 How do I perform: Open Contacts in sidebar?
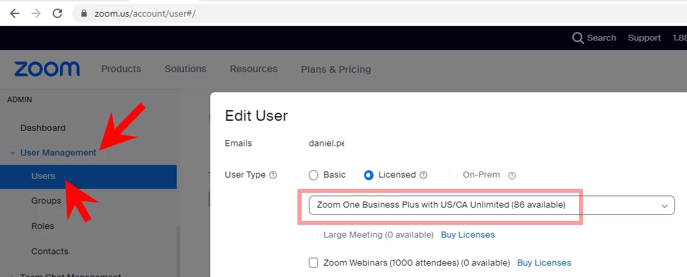[49, 252]
